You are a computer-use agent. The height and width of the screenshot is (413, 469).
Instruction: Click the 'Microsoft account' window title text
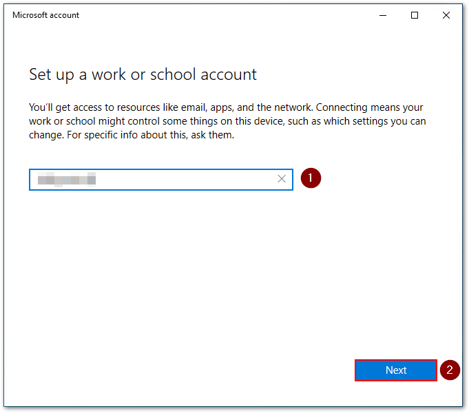click(45, 15)
